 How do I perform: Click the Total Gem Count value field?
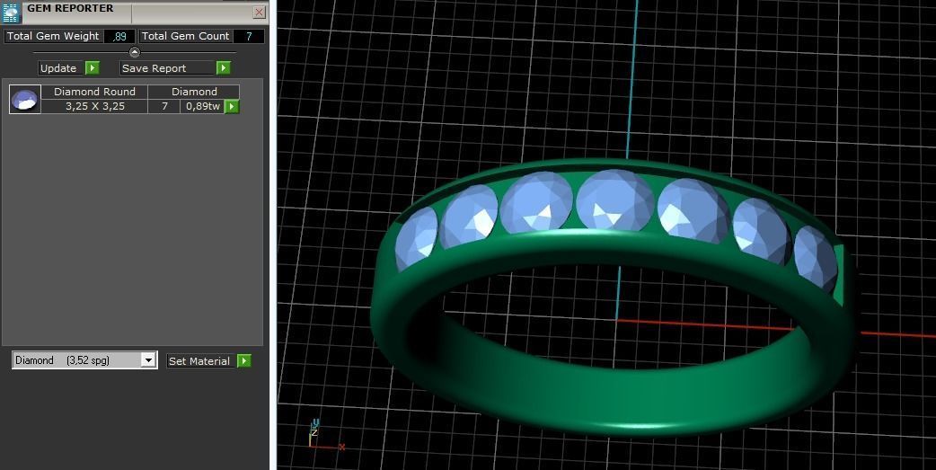coord(248,37)
